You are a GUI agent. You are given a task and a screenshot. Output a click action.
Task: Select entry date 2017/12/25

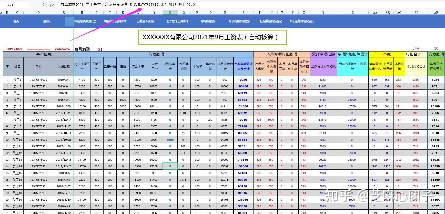coord(64,166)
